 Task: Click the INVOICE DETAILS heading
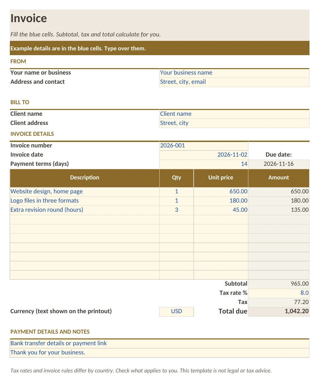(32, 134)
